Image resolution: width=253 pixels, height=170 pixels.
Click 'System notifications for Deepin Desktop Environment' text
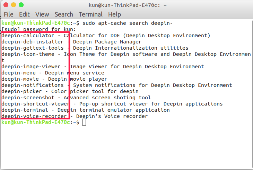(152, 85)
